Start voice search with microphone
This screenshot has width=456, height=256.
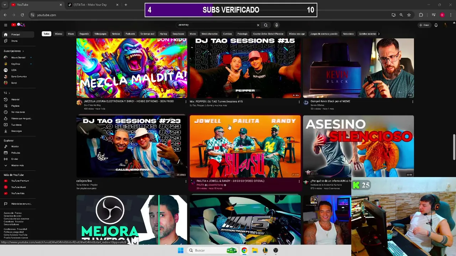pyautogui.click(x=276, y=25)
